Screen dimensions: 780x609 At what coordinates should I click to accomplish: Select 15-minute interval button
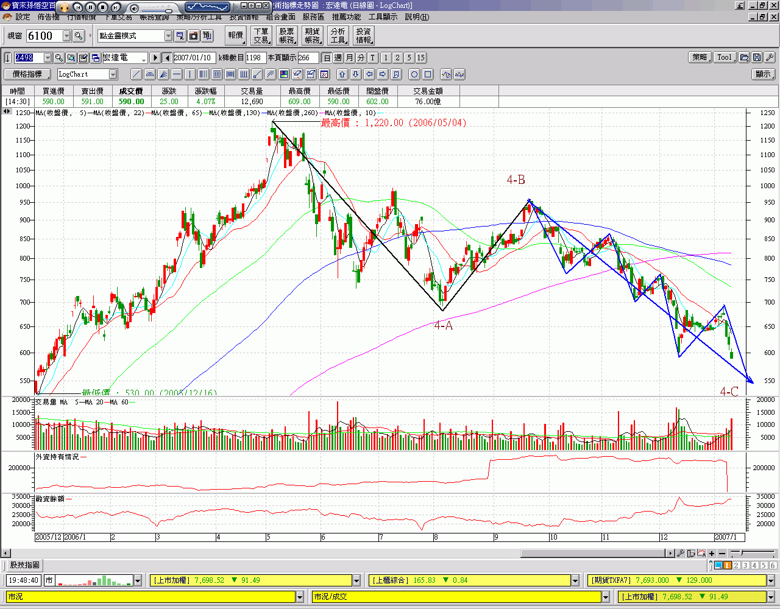421,58
